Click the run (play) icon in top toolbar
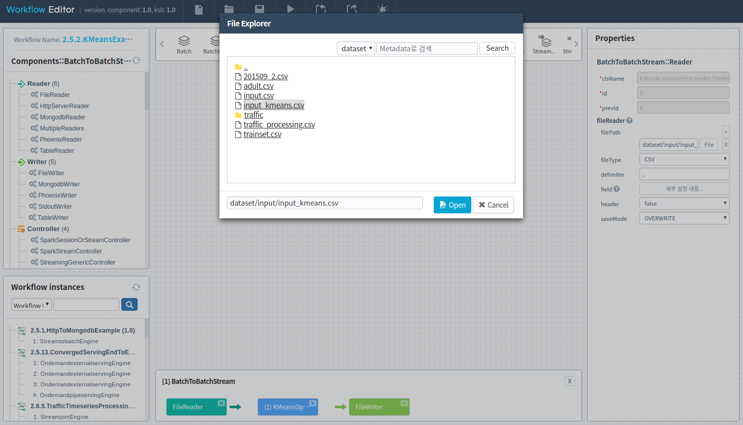 pyautogui.click(x=290, y=9)
